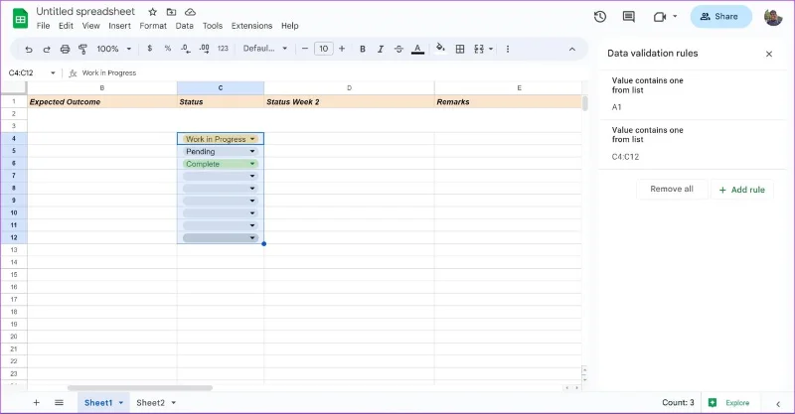Screen dimensions: 795x414
Task: Close the Data validation rules panel
Action: tap(769, 54)
